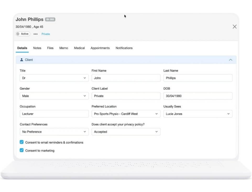The height and width of the screenshot is (192, 252).
Task: Collapse the Client section with the chevron
Action: (231, 60)
